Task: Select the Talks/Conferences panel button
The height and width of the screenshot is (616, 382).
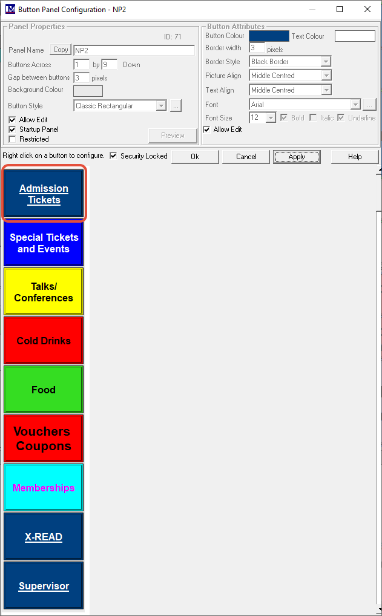Action: click(x=44, y=292)
